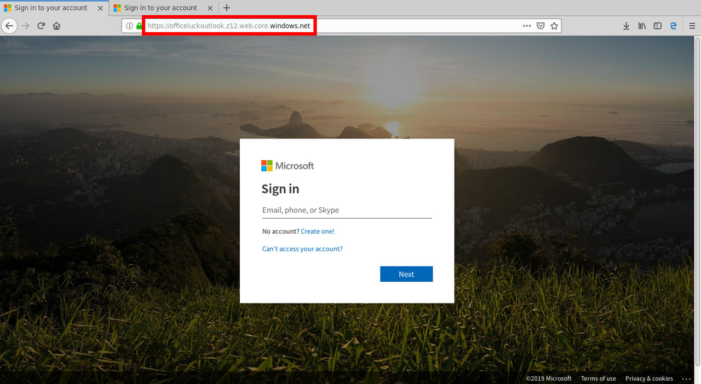Click the Next button

[x=406, y=274]
